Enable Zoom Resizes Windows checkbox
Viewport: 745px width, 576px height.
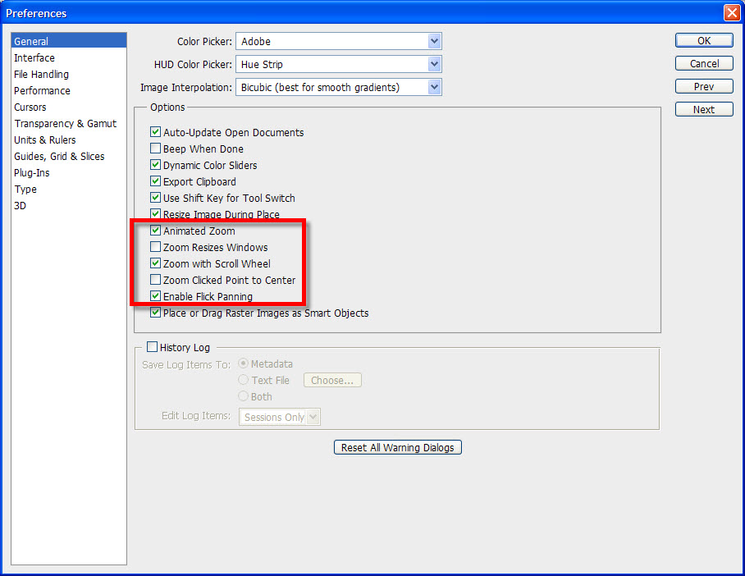pyautogui.click(x=155, y=247)
